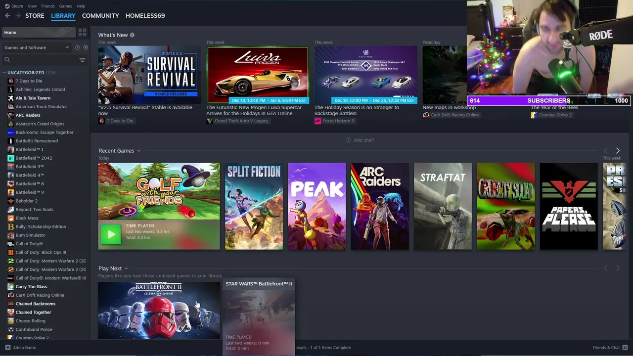Open the Help menu
The width and height of the screenshot is (633, 356).
(81, 6)
